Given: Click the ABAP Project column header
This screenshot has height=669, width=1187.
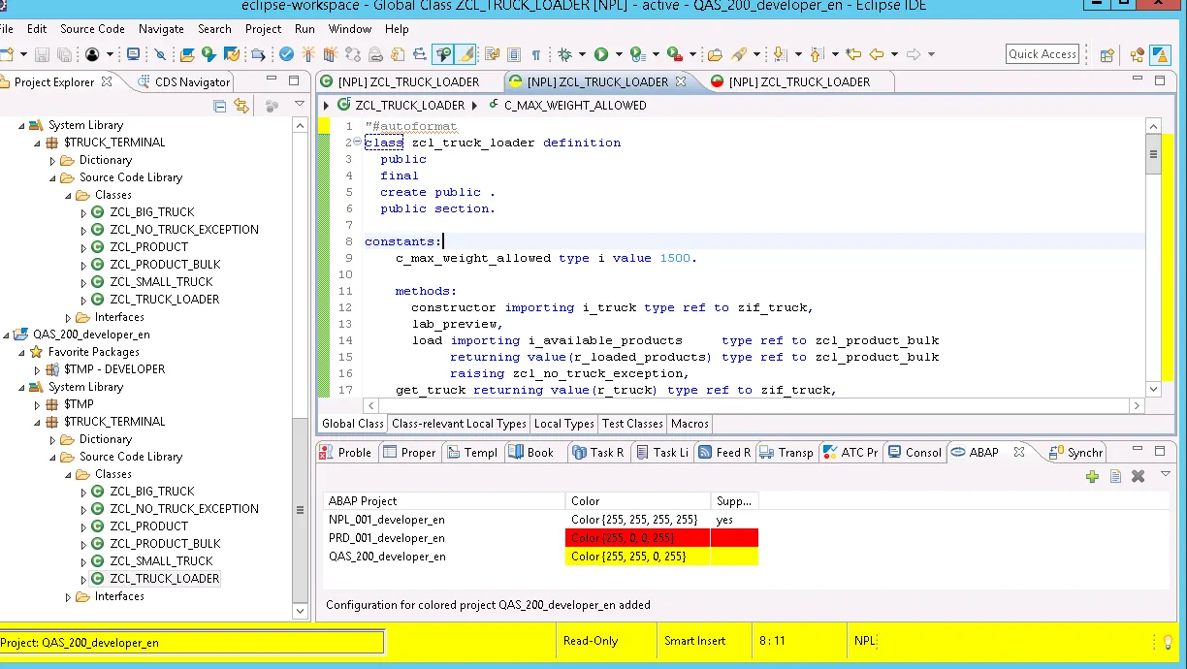Looking at the screenshot, I should click(x=444, y=501).
